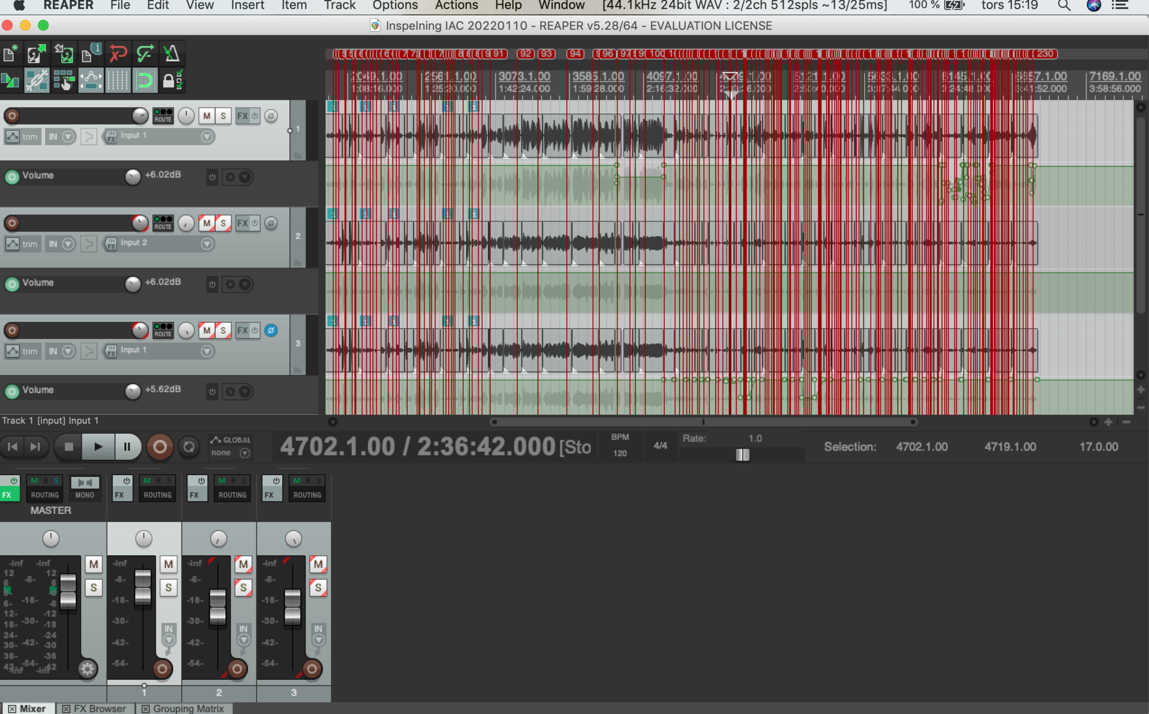Click the playback Rate slider

(742, 455)
